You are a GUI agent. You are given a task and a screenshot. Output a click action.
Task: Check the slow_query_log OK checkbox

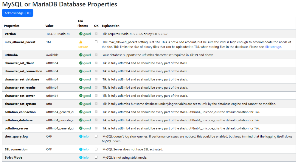[96, 136]
